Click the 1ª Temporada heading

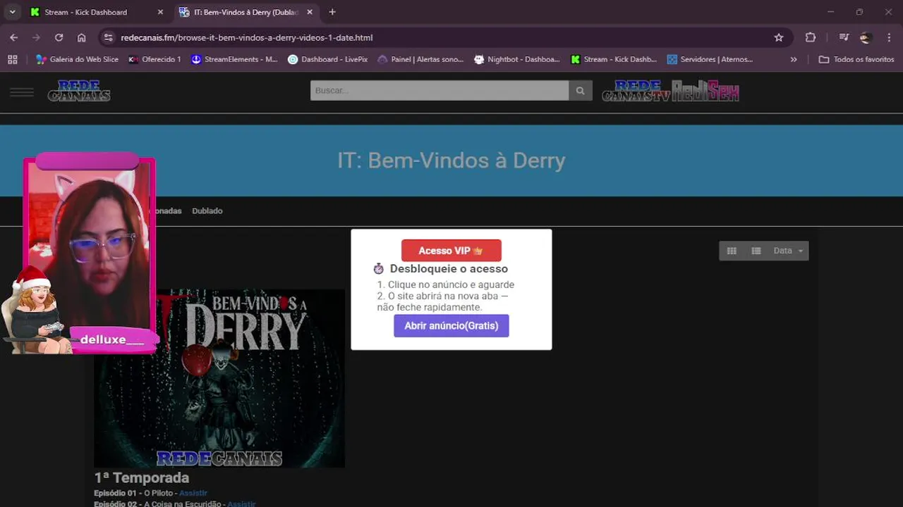[x=141, y=477]
